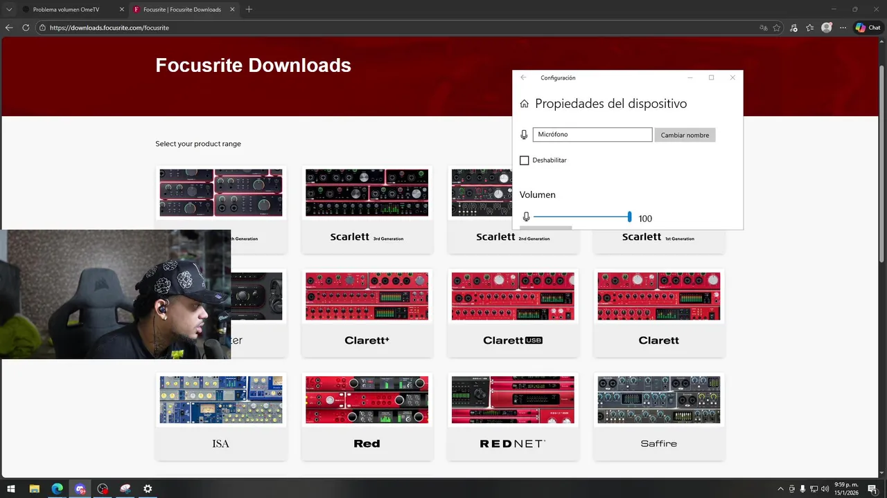Click the Cambiar nombre button
This screenshot has width=887, height=498.
tap(685, 135)
